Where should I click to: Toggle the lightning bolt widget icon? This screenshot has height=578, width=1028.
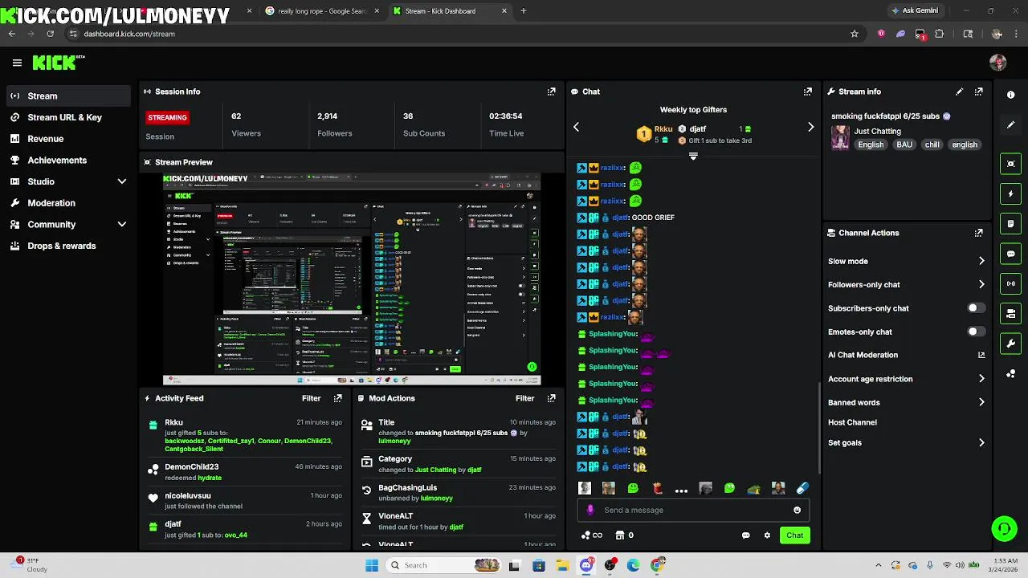(1010, 193)
